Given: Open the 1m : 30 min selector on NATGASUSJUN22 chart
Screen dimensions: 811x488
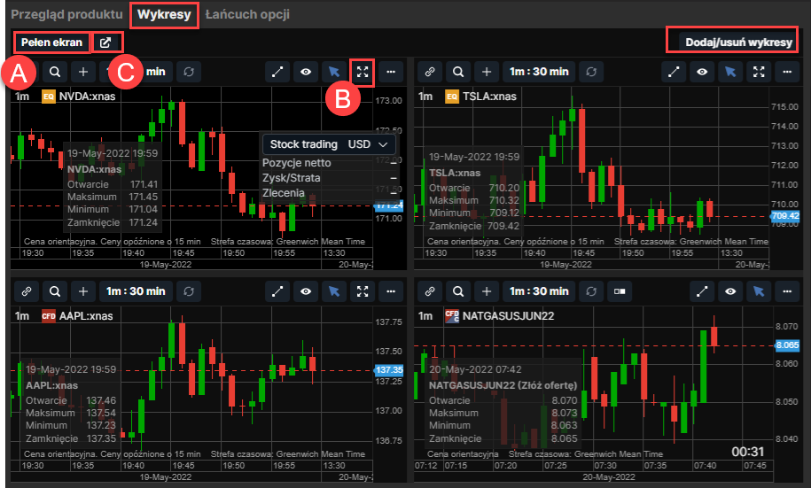Looking at the screenshot, I should 539,291.
